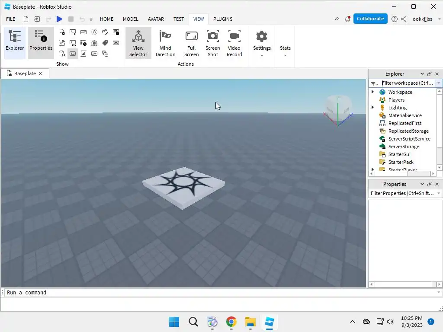The height and width of the screenshot is (332, 443).
Task: Close the Properties panel
Action: click(x=437, y=184)
